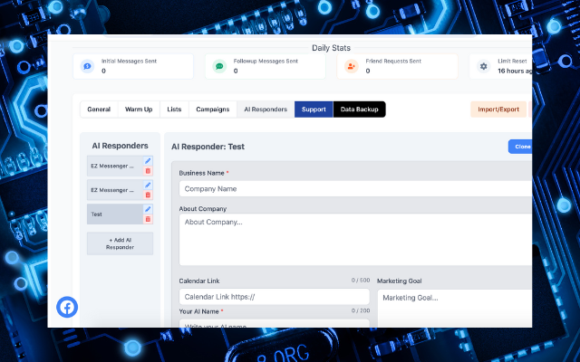Open the Warm Up tab

point(139,110)
